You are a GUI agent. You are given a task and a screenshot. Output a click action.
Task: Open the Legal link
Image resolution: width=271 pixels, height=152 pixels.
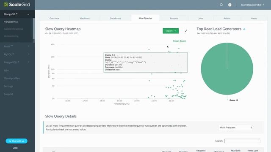(15, 148)
